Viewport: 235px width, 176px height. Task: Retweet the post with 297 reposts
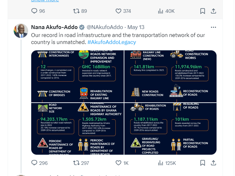[x=77, y=163]
